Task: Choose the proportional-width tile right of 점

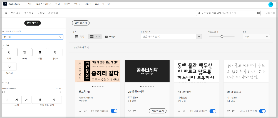Action: 54,100
